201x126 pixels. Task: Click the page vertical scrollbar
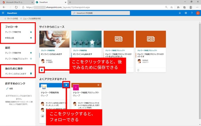click(200, 71)
